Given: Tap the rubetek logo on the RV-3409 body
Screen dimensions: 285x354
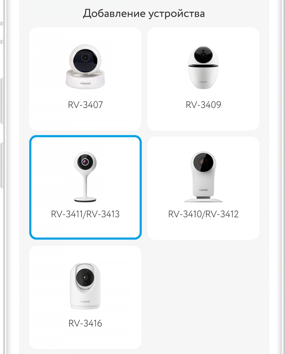Looking at the screenshot, I should 203,82.
